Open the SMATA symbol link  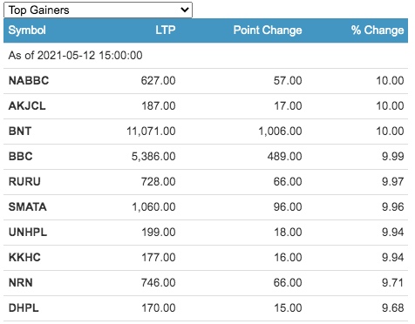tap(28, 207)
